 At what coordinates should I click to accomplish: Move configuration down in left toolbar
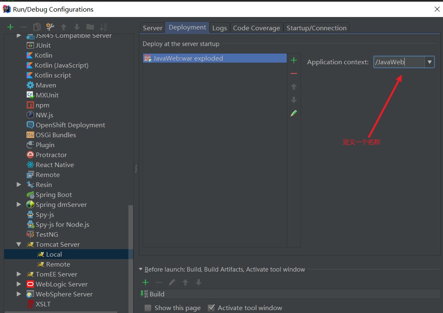[x=77, y=27]
